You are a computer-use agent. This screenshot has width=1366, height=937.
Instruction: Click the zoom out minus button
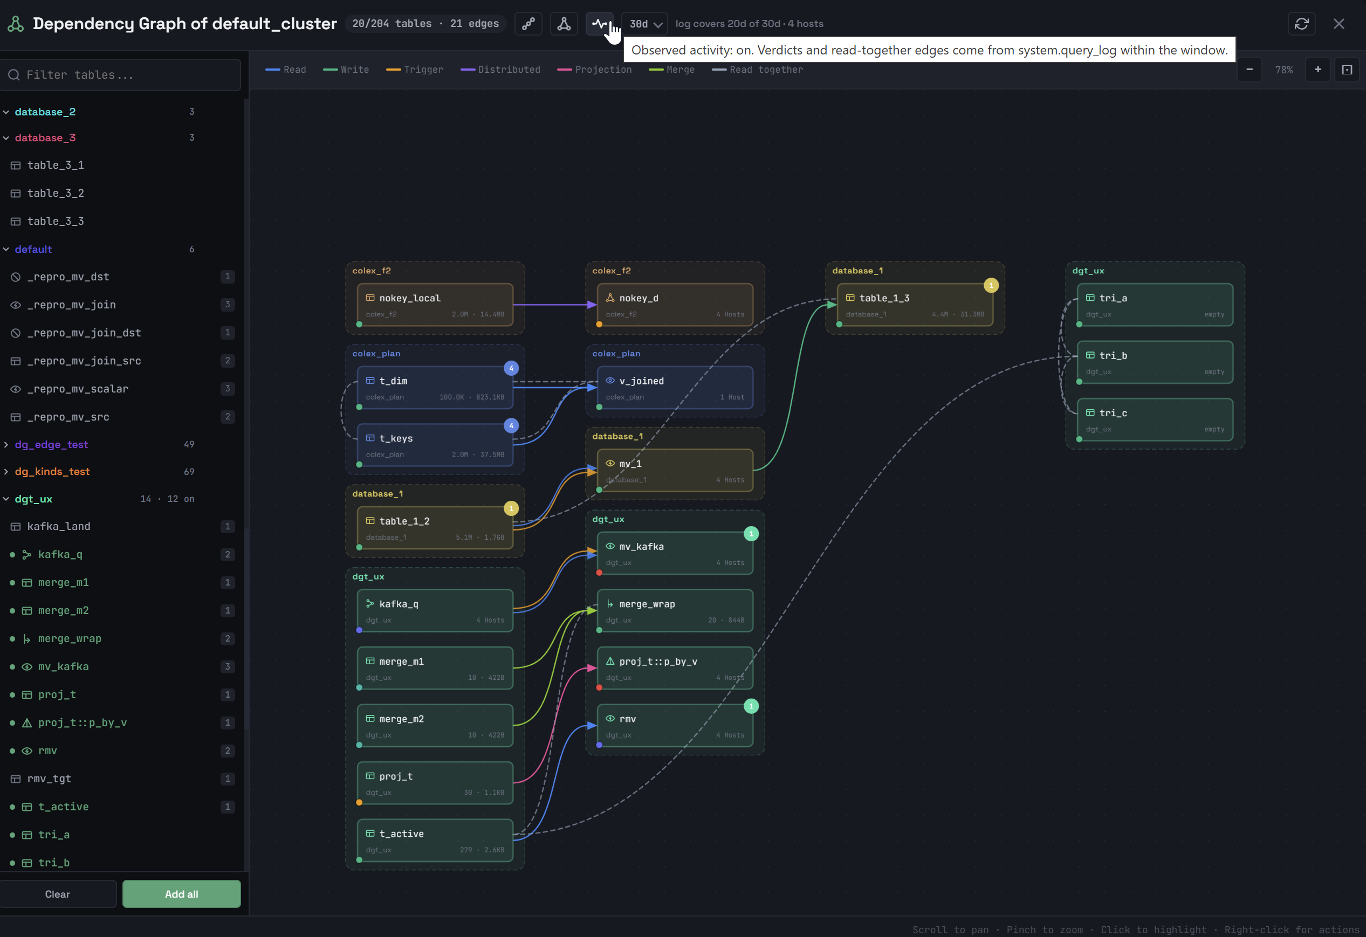coord(1250,70)
